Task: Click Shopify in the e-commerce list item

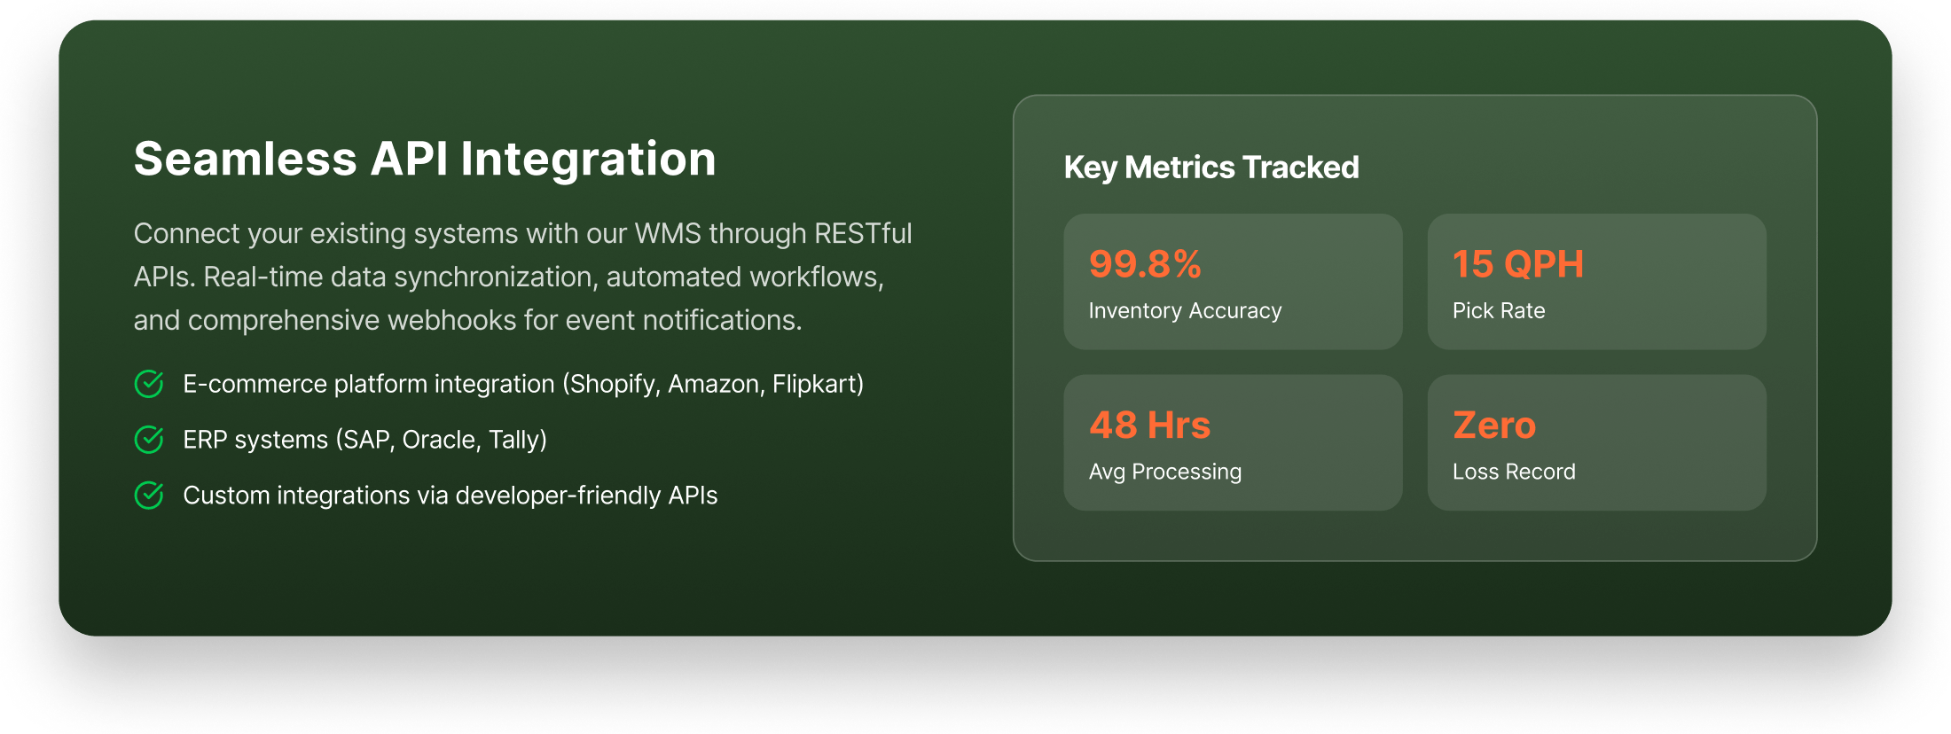Action: tap(613, 384)
